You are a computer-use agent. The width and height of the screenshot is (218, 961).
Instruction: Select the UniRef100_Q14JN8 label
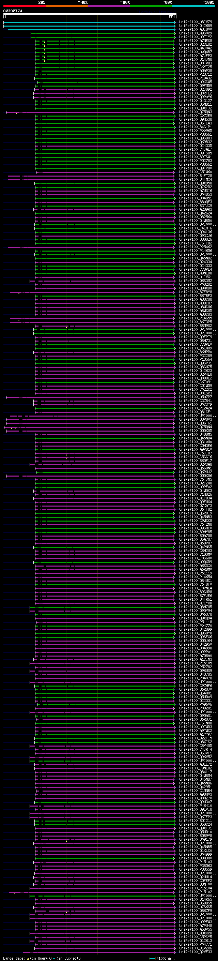[196, 59]
